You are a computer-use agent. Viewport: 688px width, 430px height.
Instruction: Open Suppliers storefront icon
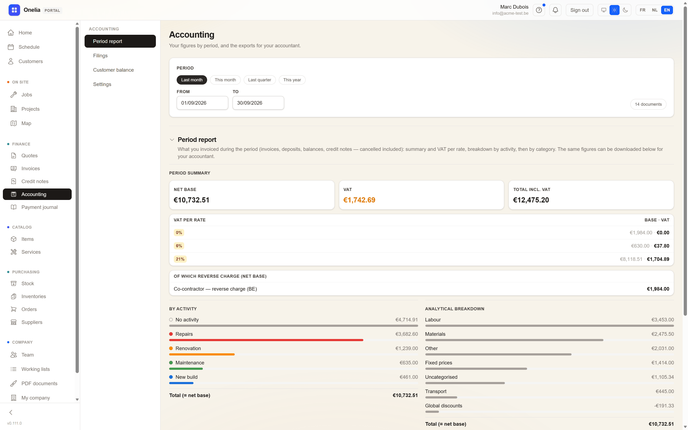point(14,322)
